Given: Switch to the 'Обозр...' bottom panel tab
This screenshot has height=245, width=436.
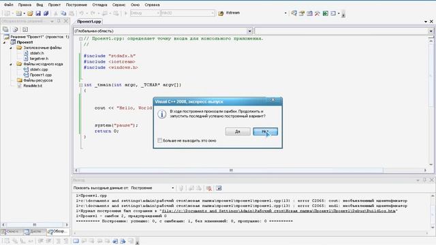Looking at the screenshot, I should tap(57, 231).
